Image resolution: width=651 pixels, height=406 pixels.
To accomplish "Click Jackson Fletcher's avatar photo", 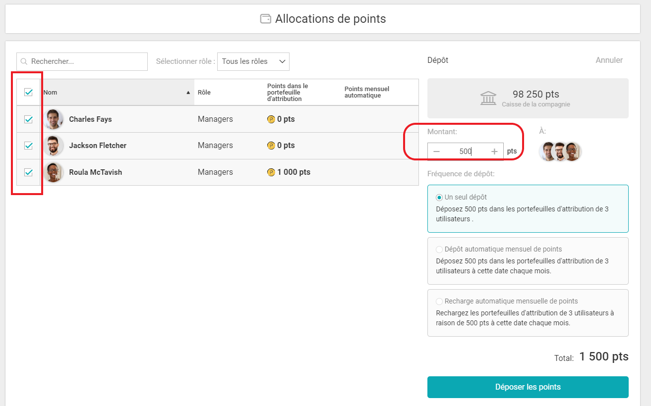I will click(54, 146).
